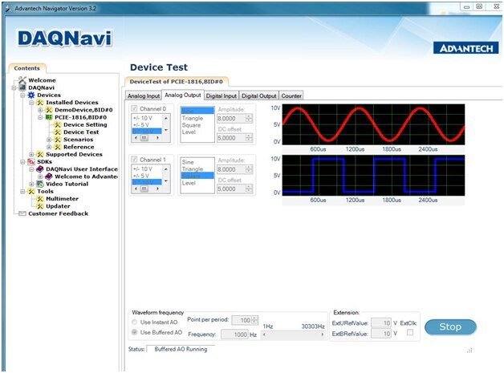Collapse the SDKs tree node
This screenshot has height=373, width=504.
(22, 161)
